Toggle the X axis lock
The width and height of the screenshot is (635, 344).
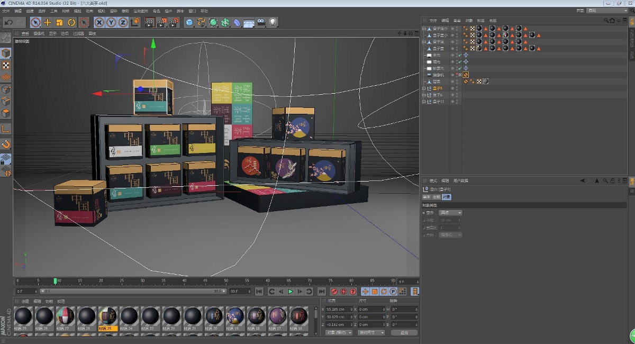99,22
